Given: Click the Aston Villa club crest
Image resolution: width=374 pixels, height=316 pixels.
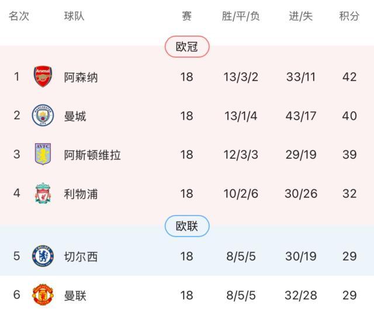Looking at the screenshot, I should pos(43,155).
